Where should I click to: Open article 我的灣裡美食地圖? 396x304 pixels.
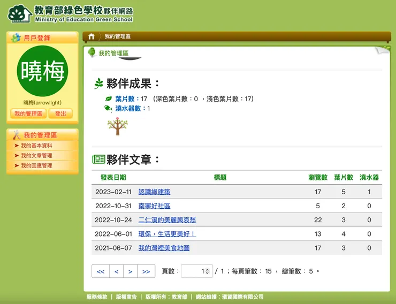click(164, 248)
